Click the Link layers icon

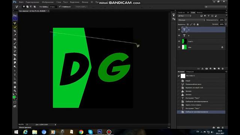pos(198,69)
